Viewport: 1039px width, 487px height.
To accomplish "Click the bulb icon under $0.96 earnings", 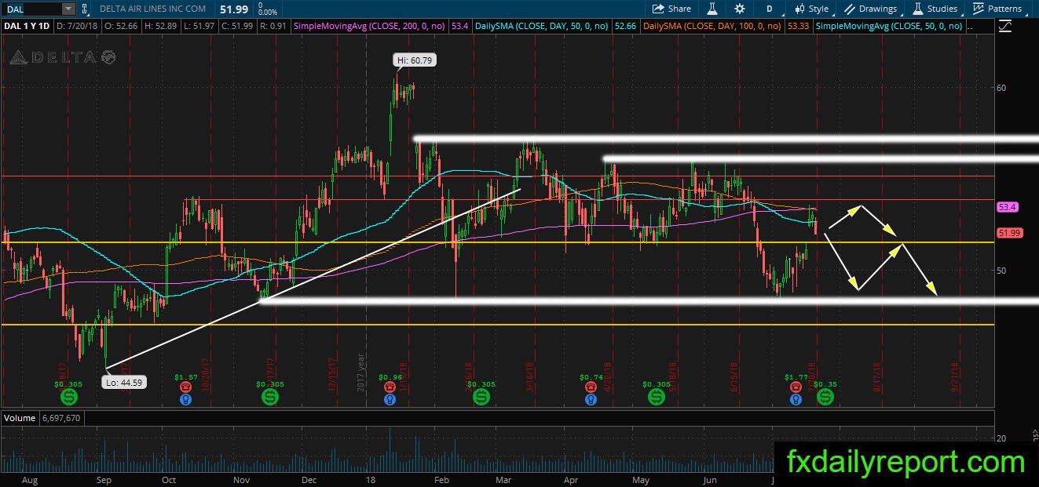I will click(x=390, y=399).
